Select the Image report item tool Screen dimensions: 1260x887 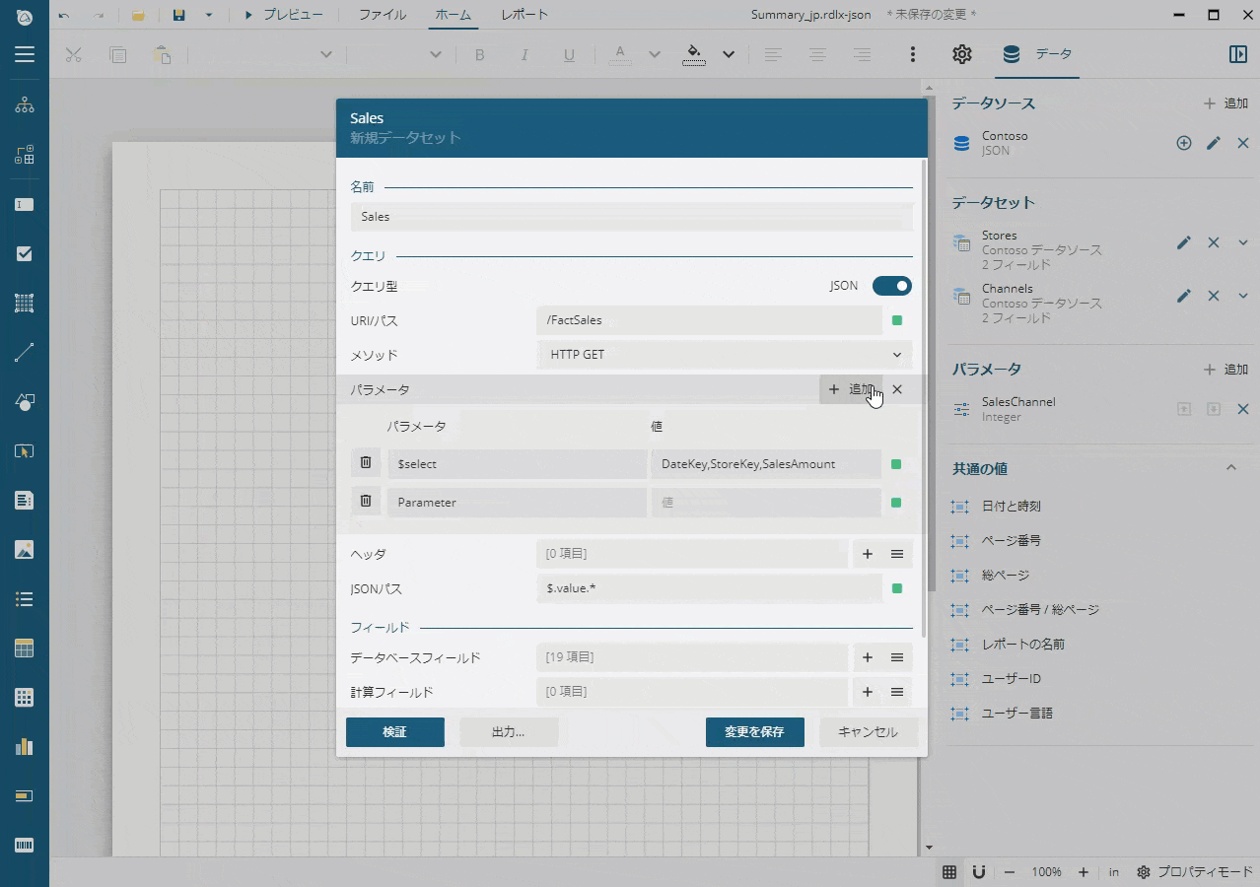(24, 549)
